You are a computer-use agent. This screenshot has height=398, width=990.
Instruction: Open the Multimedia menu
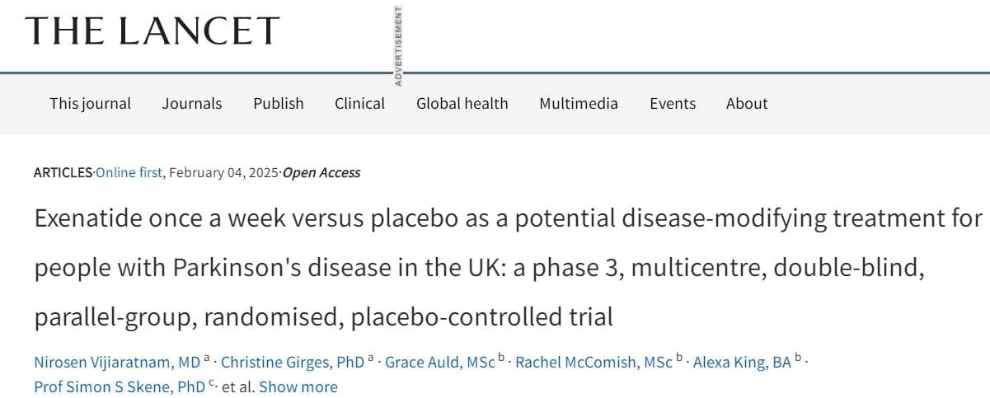pyautogui.click(x=579, y=103)
